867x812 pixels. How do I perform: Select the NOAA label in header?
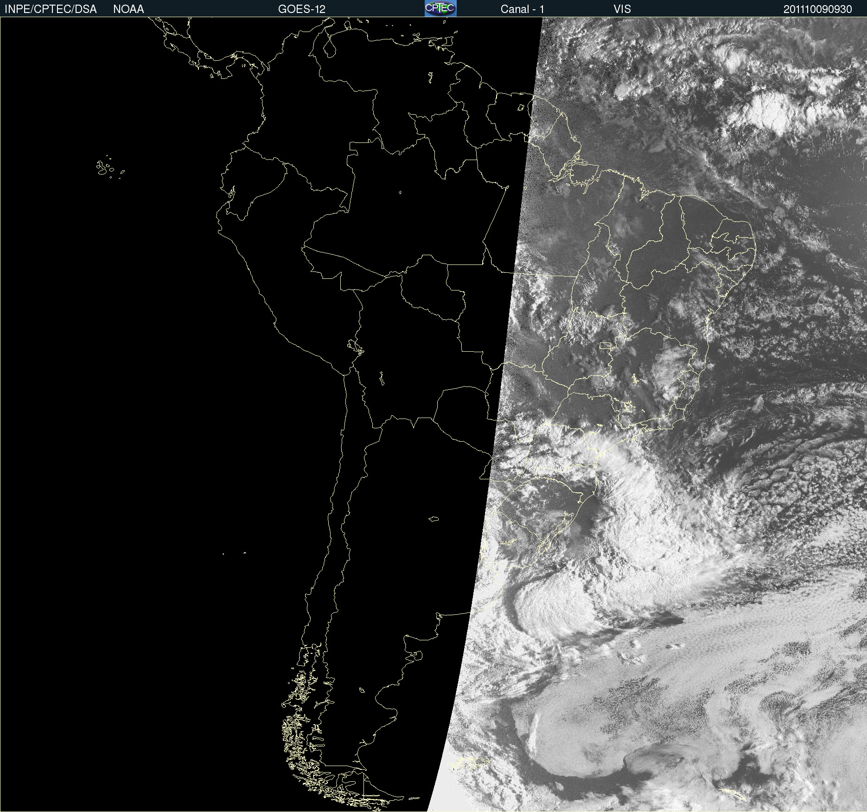pyautogui.click(x=128, y=9)
